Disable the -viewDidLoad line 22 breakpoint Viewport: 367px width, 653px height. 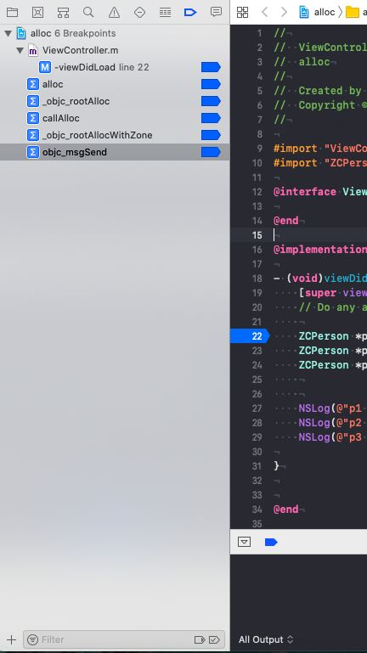pyautogui.click(x=211, y=67)
